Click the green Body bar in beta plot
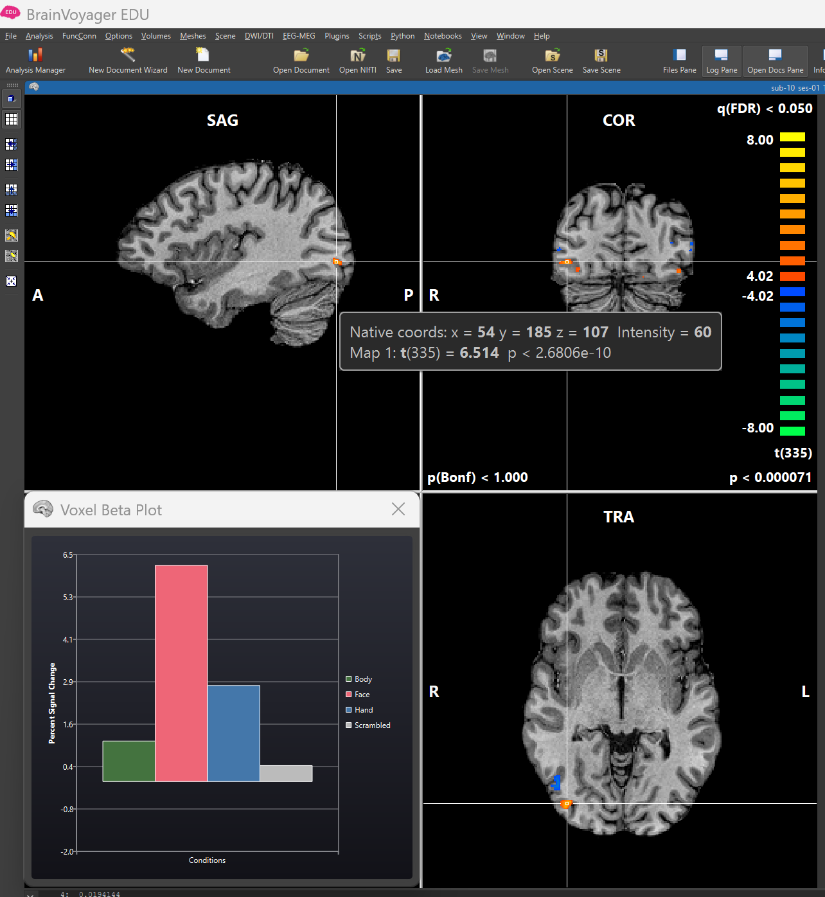The image size is (825, 897). click(x=129, y=761)
